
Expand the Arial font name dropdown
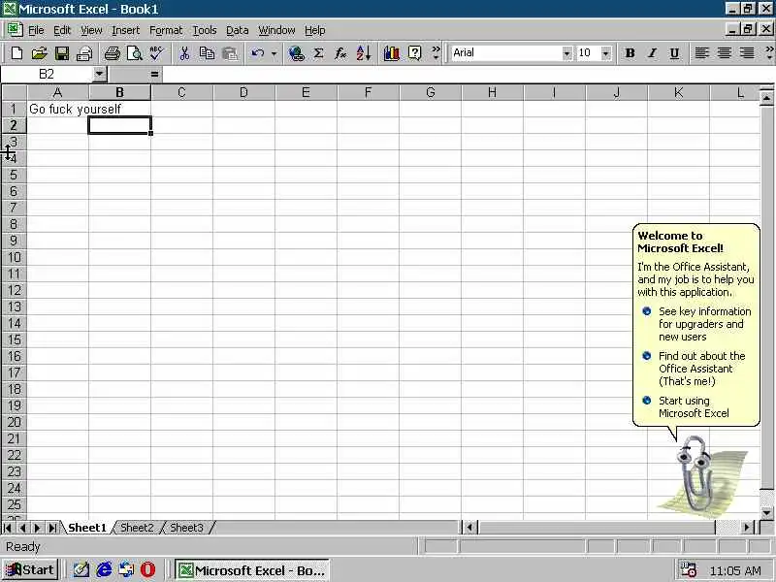(566, 53)
